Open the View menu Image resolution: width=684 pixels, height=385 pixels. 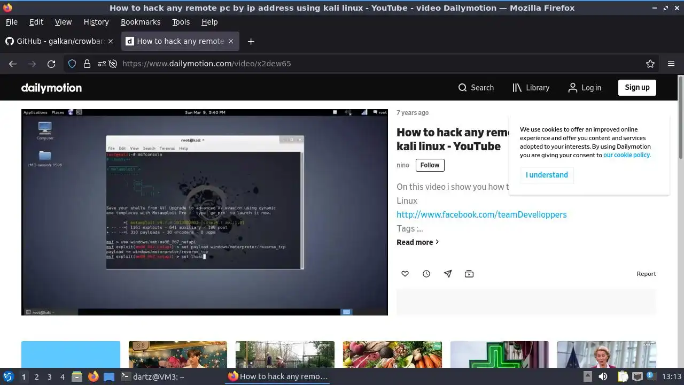(63, 22)
